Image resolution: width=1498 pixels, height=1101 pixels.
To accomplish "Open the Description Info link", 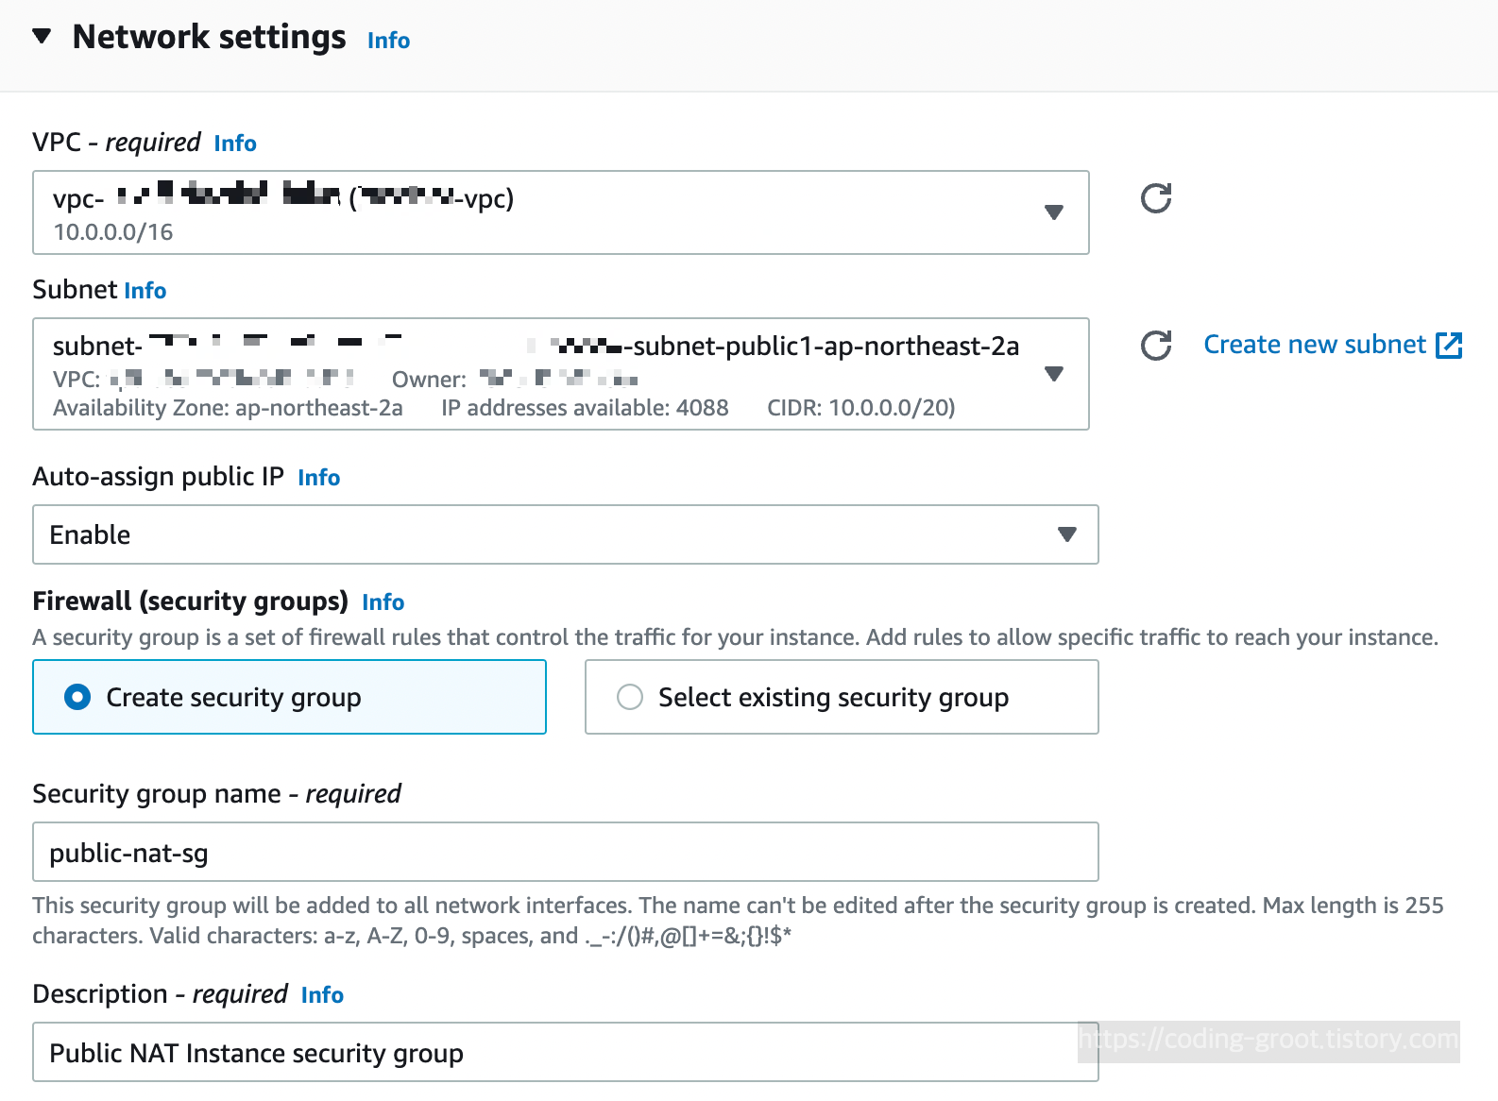I will click(x=322, y=995).
